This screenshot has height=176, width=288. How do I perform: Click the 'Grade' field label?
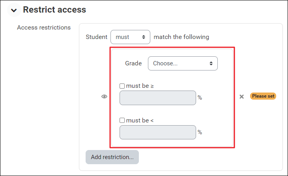click(133, 63)
